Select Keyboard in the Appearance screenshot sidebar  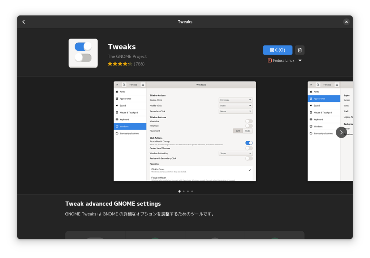point(324,120)
